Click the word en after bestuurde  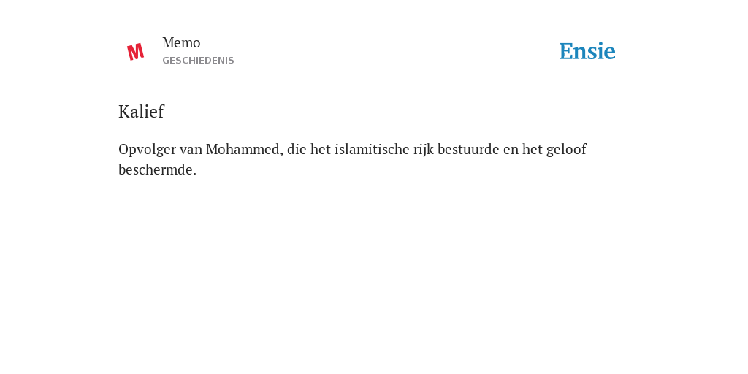point(511,150)
